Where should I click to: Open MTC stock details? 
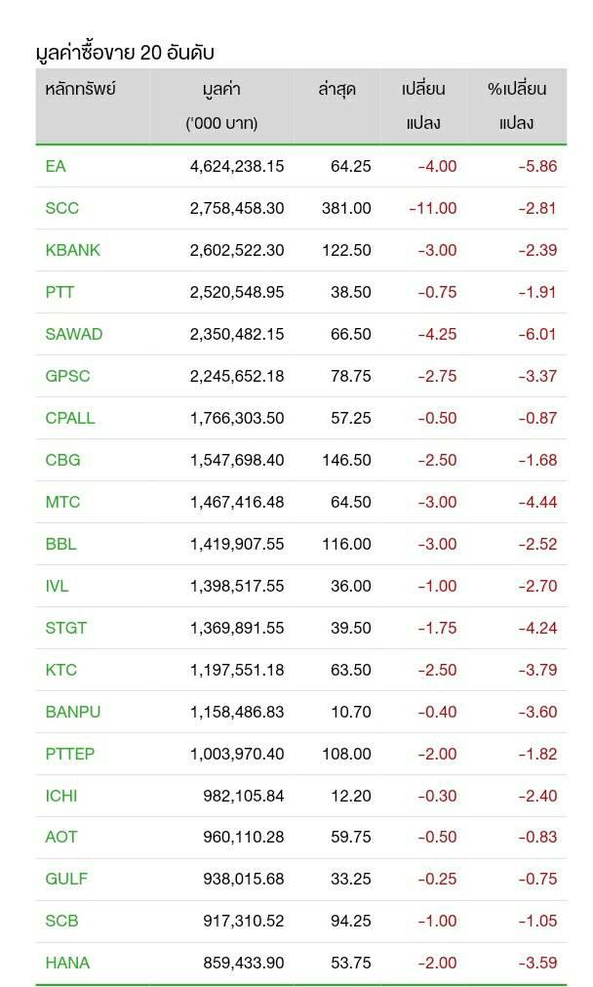pos(63,502)
